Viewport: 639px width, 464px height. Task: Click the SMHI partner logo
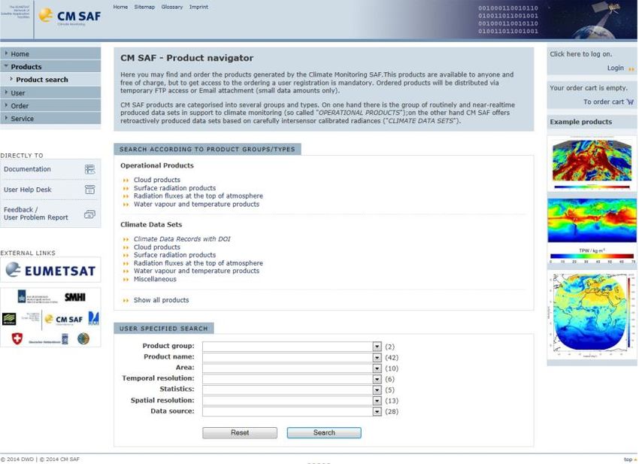click(75, 297)
